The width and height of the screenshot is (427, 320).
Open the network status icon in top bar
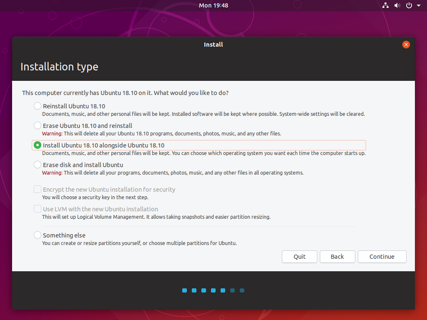(x=385, y=5)
